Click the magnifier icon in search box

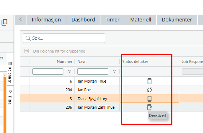coord(28,38)
